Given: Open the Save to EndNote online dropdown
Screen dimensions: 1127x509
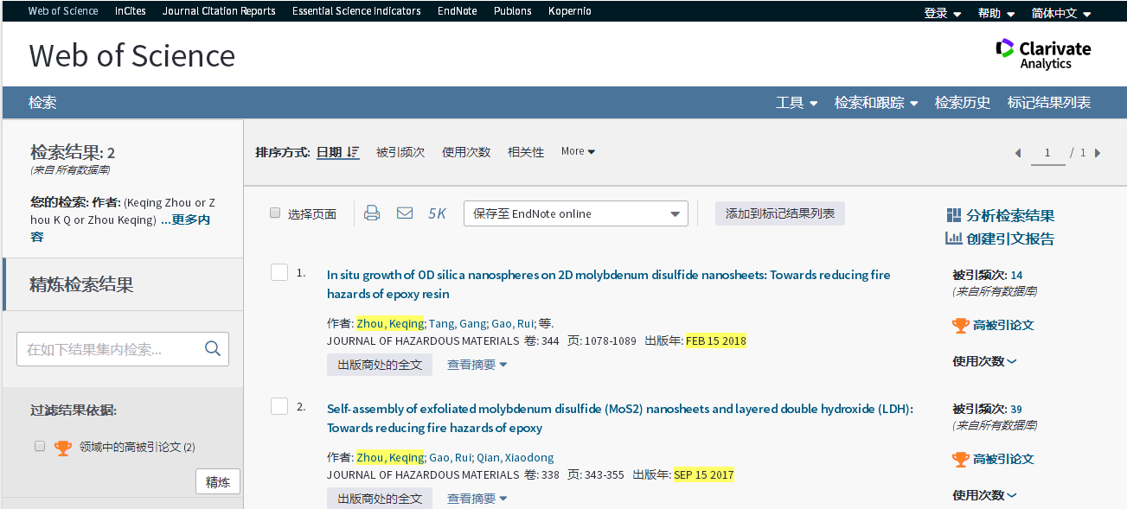Looking at the screenshot, I should click(575, 213).
